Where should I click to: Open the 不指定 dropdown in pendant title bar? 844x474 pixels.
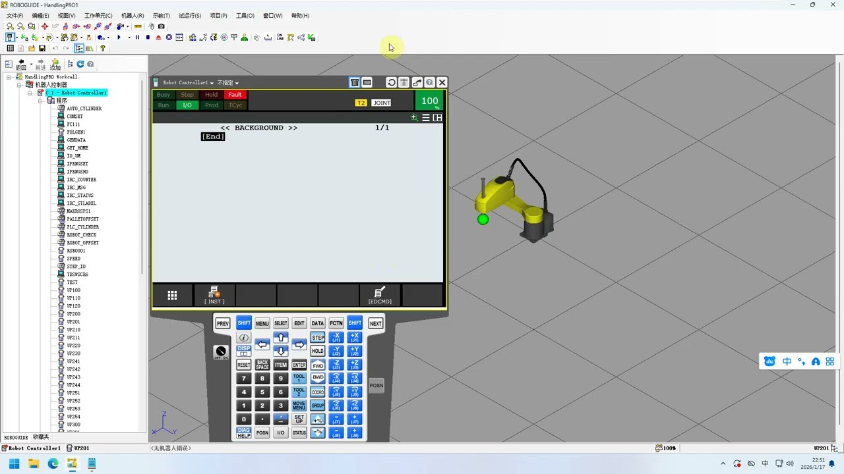click(228, 82)
